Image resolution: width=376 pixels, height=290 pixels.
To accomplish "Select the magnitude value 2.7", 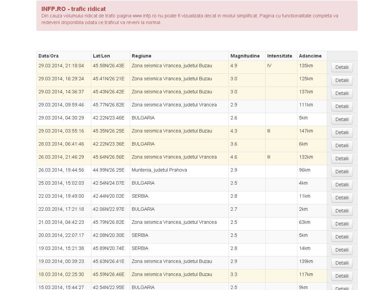I will (x=234, y=209).
